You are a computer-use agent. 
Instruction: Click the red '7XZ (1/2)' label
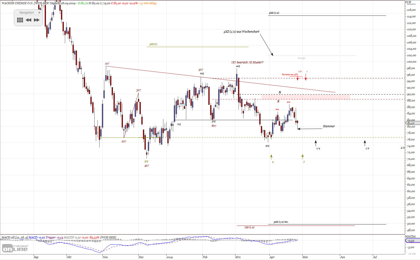coord(249,227)
